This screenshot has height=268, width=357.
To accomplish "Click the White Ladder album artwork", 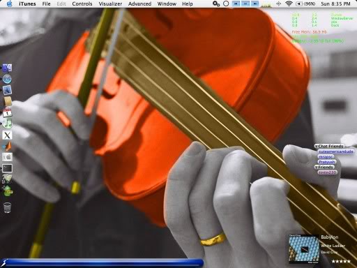I will 304,249.
